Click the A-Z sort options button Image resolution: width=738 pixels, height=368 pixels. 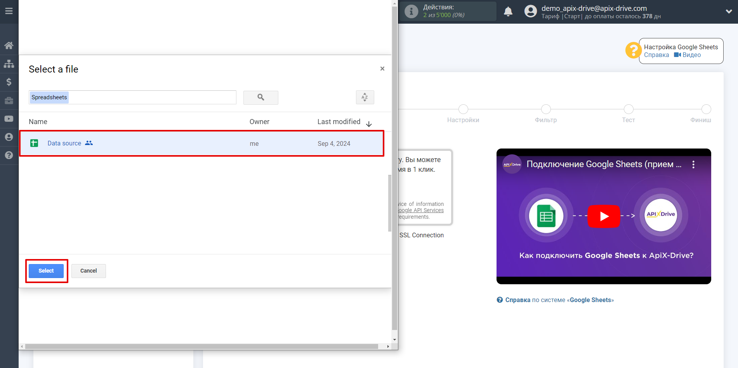(365, 97)
